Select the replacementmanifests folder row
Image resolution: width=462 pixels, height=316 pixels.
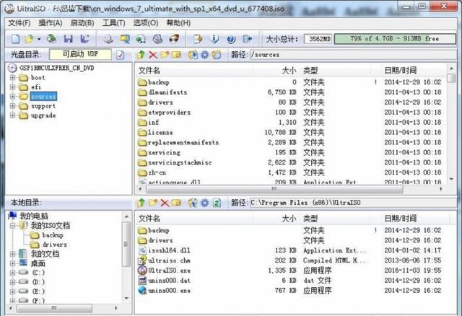click(290, 143)
